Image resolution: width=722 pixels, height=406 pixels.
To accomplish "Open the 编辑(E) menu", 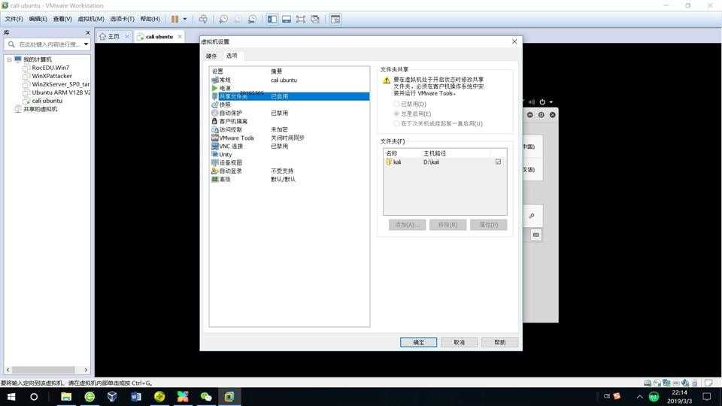I will click(38, 19).
